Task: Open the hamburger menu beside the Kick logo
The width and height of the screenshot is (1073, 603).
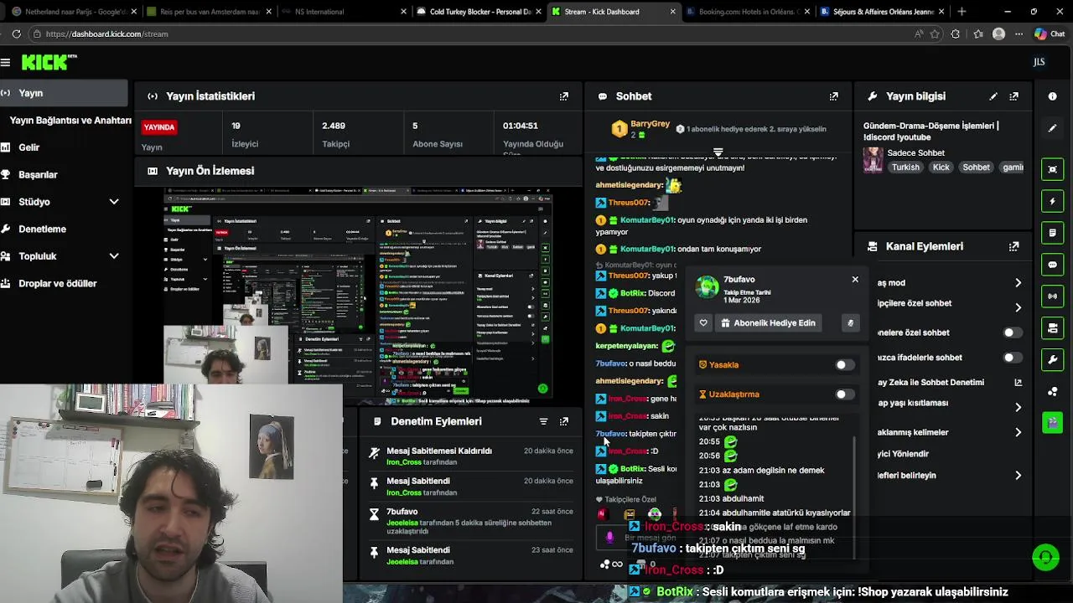Action: pos(6,62)
